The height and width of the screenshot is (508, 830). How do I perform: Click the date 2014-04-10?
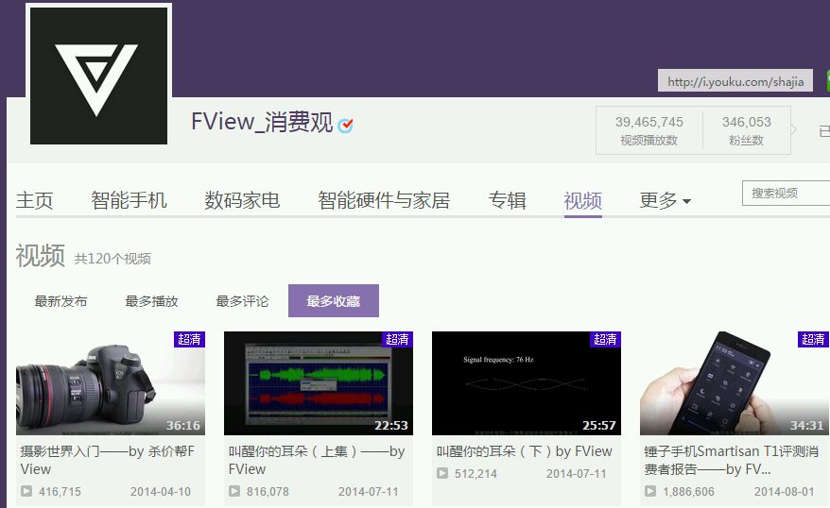pos(161,492)
